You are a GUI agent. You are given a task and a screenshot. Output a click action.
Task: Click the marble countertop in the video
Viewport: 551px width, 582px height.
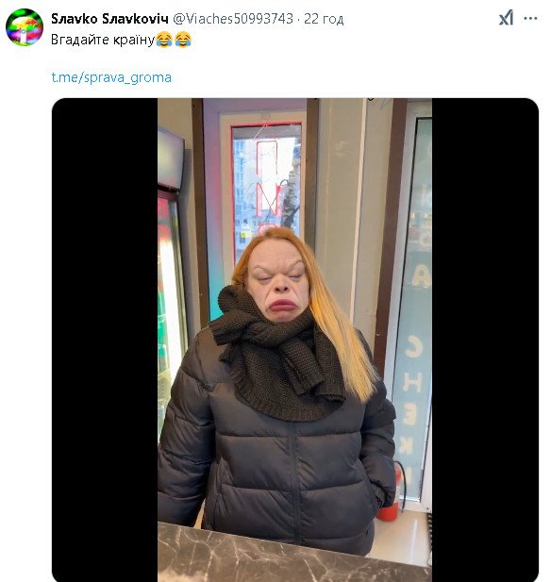(x=294, y=553)
